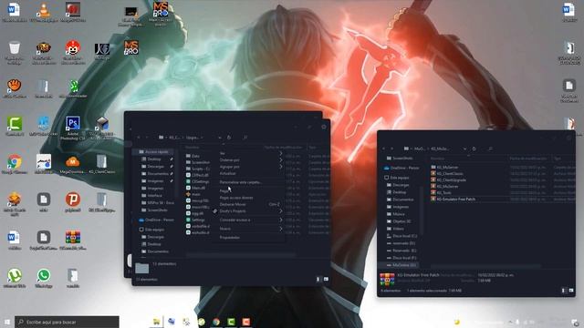
Task: Expand the Ver submenu arrow
Action: pos(281,153)
